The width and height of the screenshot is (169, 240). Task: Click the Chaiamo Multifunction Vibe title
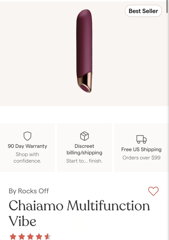coord(79,213)
